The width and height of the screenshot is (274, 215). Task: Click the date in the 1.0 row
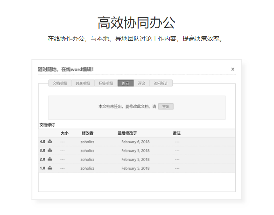135,169
